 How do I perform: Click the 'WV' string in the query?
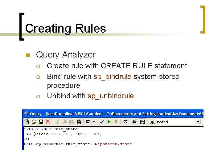point(80,134)
